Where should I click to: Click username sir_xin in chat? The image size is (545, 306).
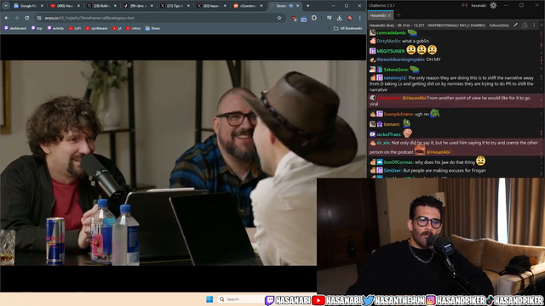[383, 143]
